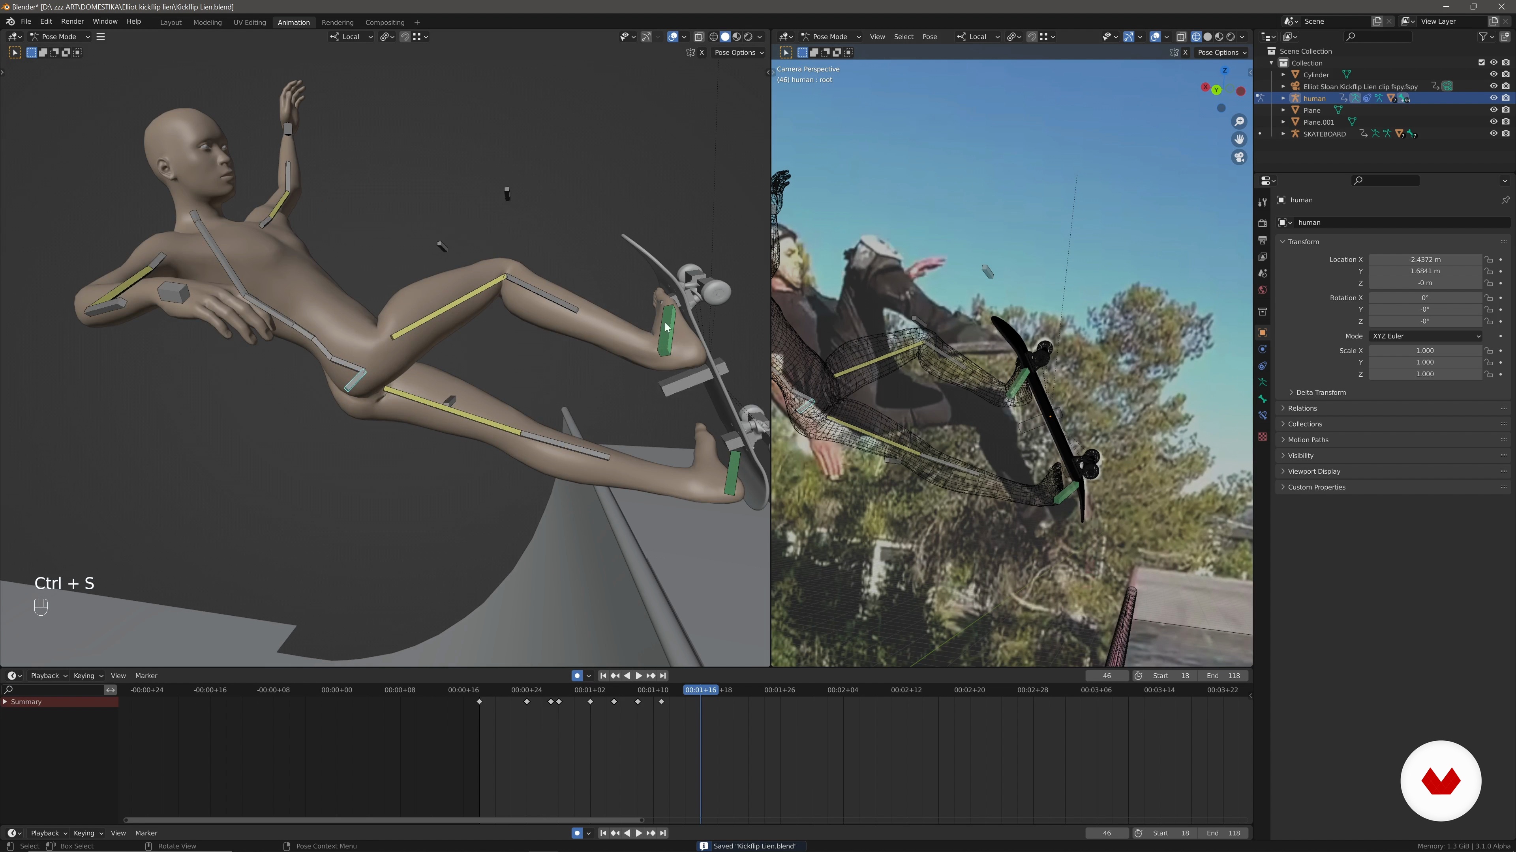The height and width of the screenshot is (852, 1516).
Task: Open the Tool properties tab
Action: (1263, 202)
